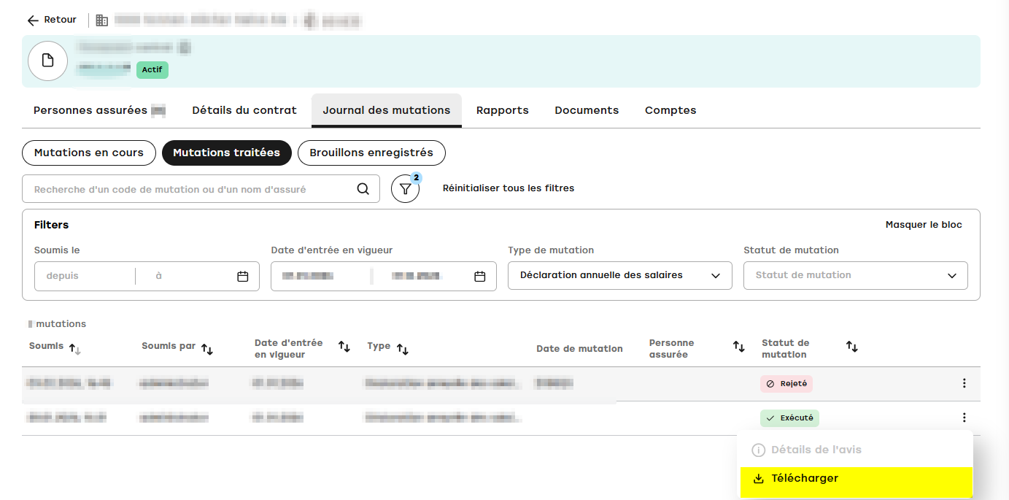Switch to the Comptes tab
The height and width of the screenshot is (500, 1009).
[670, 110]
